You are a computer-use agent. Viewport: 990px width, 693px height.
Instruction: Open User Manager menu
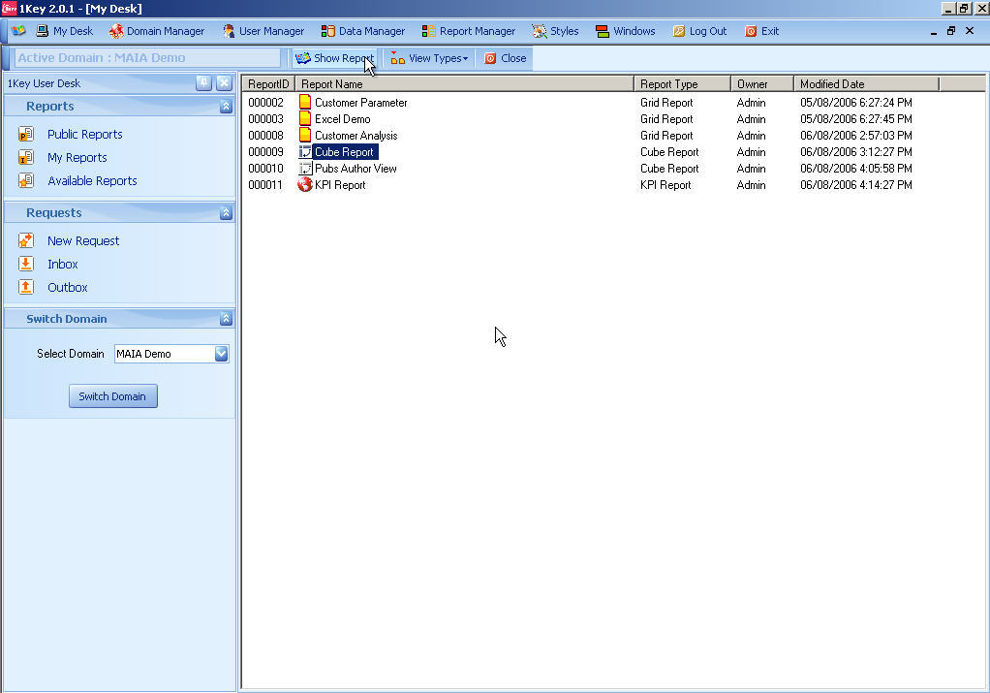(263, 31)
